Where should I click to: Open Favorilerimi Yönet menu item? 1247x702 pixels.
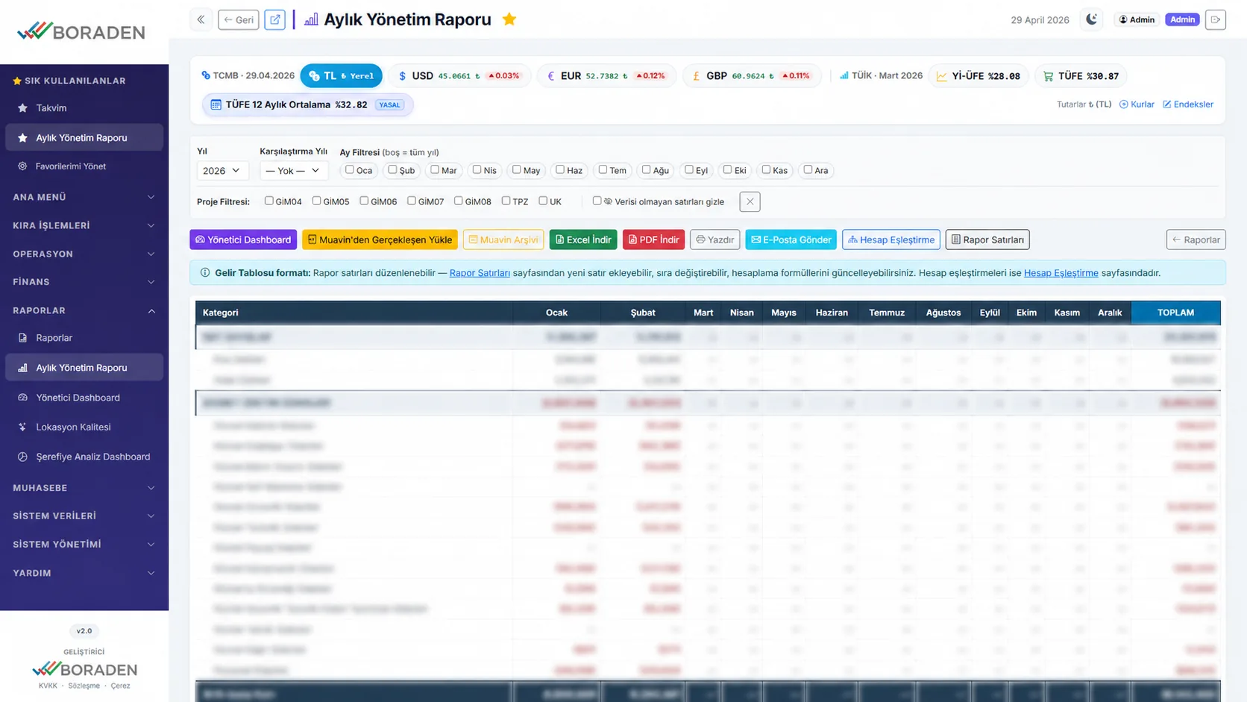click(x=84, y=166)
